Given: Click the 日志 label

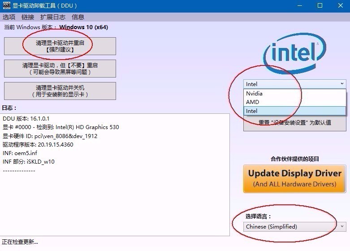Looking at the screenshot, I should click(9, 108).
